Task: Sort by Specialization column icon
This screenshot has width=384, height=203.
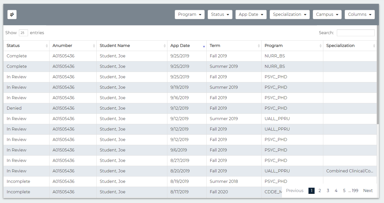Action: point(374,46)
